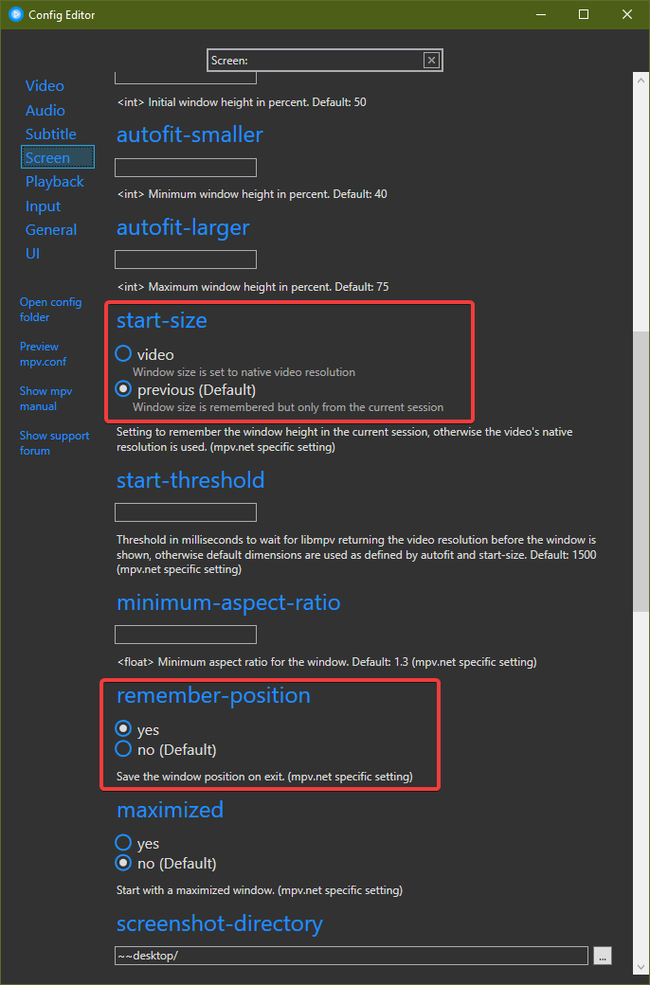
Task: Click the vertical scrollbar thumb
Action: (641, 471)
